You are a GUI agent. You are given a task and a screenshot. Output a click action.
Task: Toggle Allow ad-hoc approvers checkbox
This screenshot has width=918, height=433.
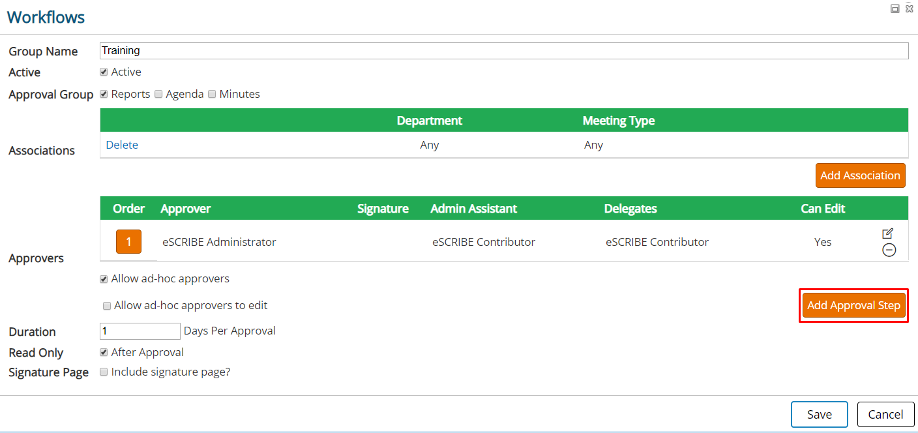(x=104, y=279)
